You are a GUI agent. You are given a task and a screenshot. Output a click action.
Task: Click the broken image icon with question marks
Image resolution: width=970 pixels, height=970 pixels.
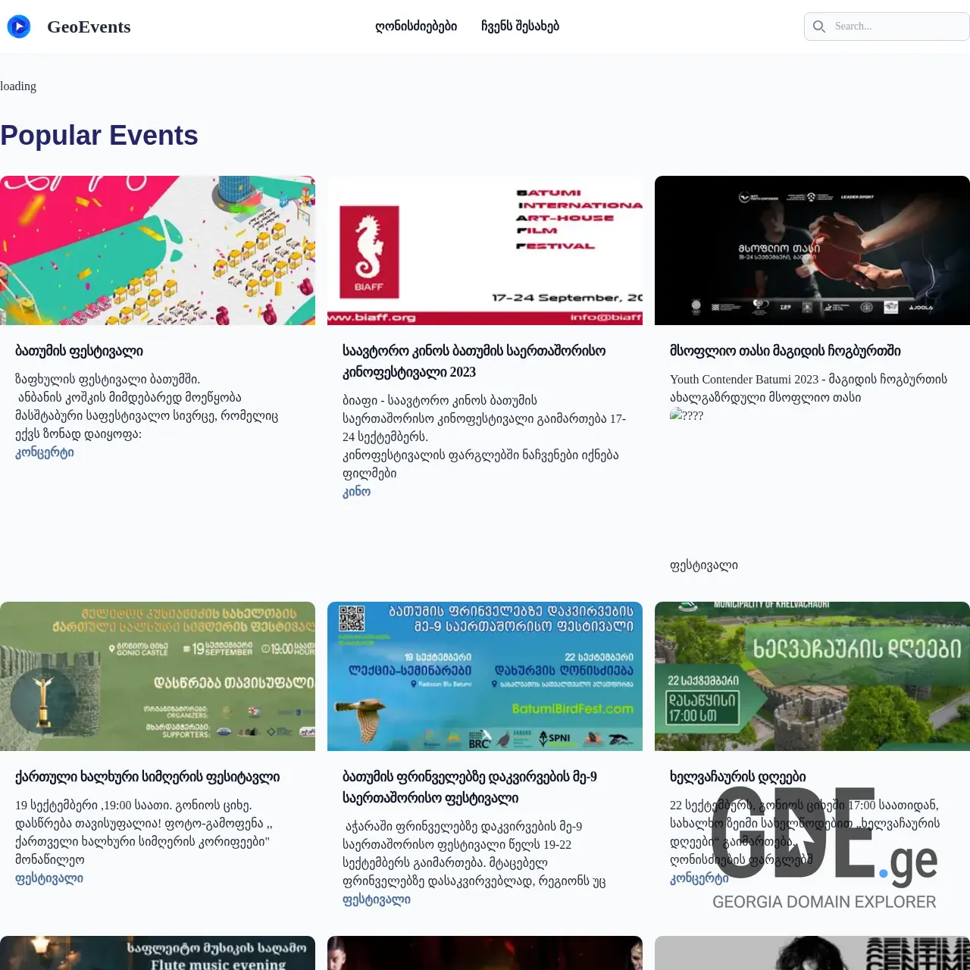click(x=687, y=415)
